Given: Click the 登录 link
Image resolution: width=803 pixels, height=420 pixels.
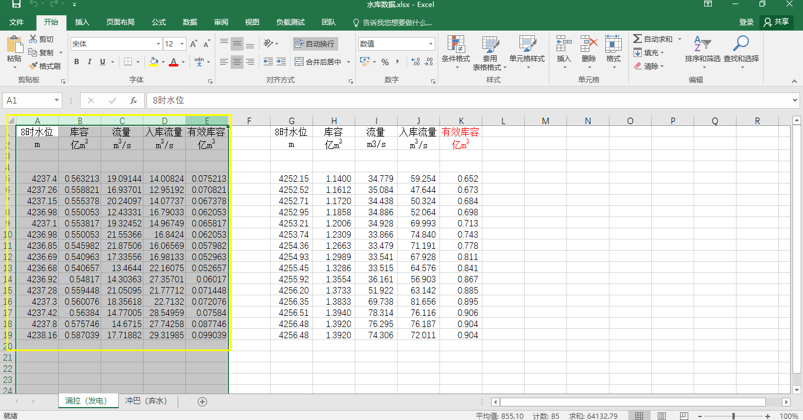Looking at the screenshot, I should coord(746,22).
